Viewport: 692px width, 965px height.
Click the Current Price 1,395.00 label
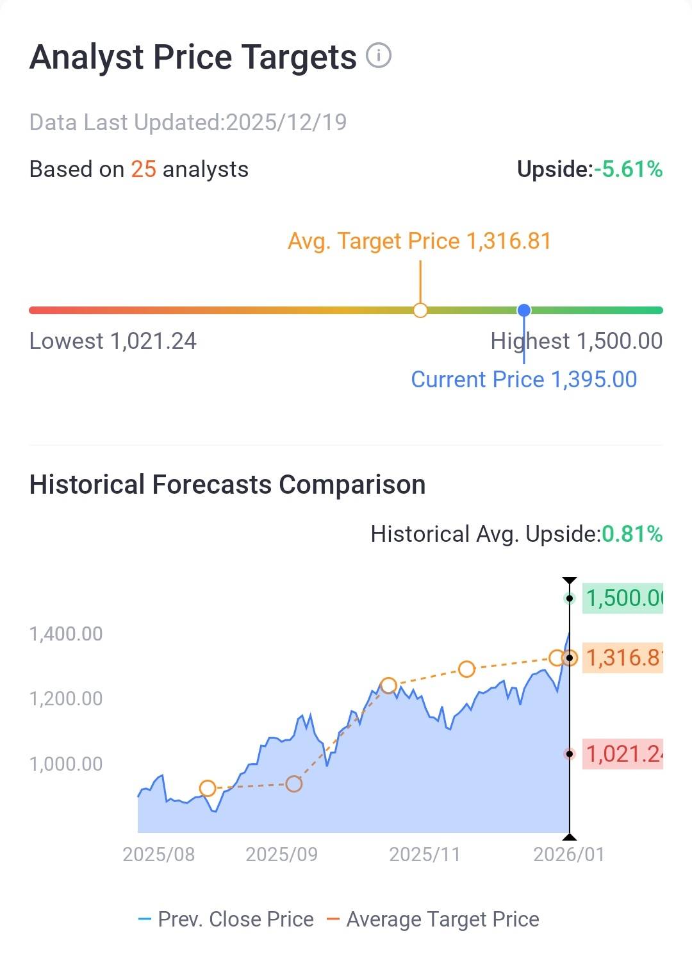pos(523,380)
